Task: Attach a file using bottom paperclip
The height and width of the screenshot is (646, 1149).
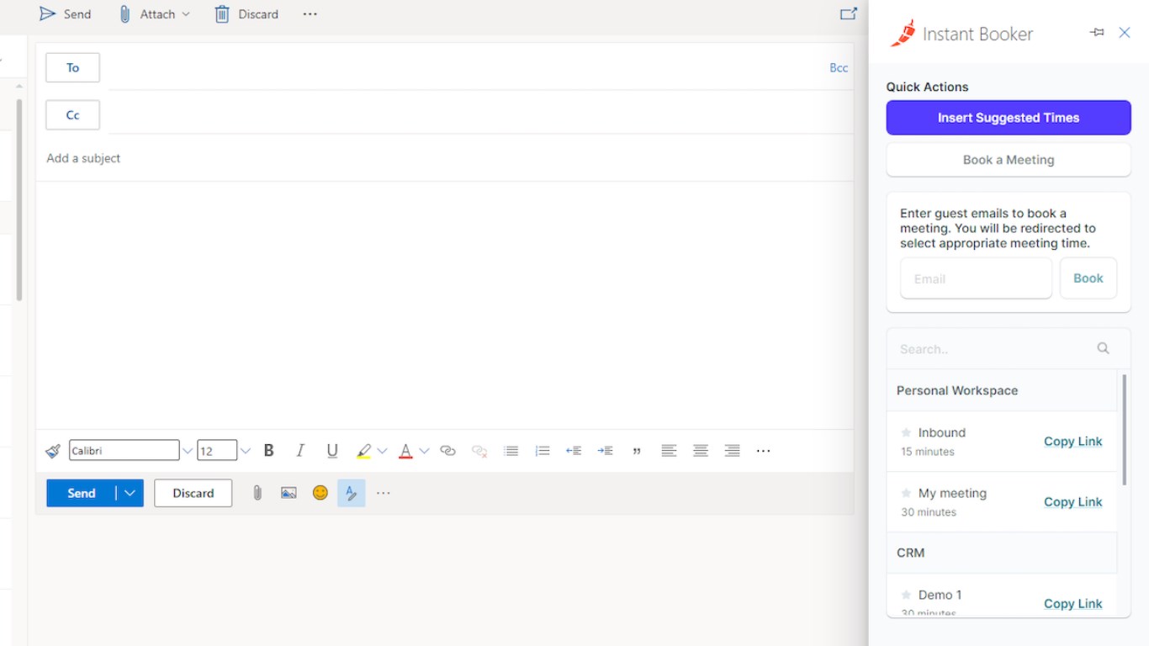Action: coord(257,493)
